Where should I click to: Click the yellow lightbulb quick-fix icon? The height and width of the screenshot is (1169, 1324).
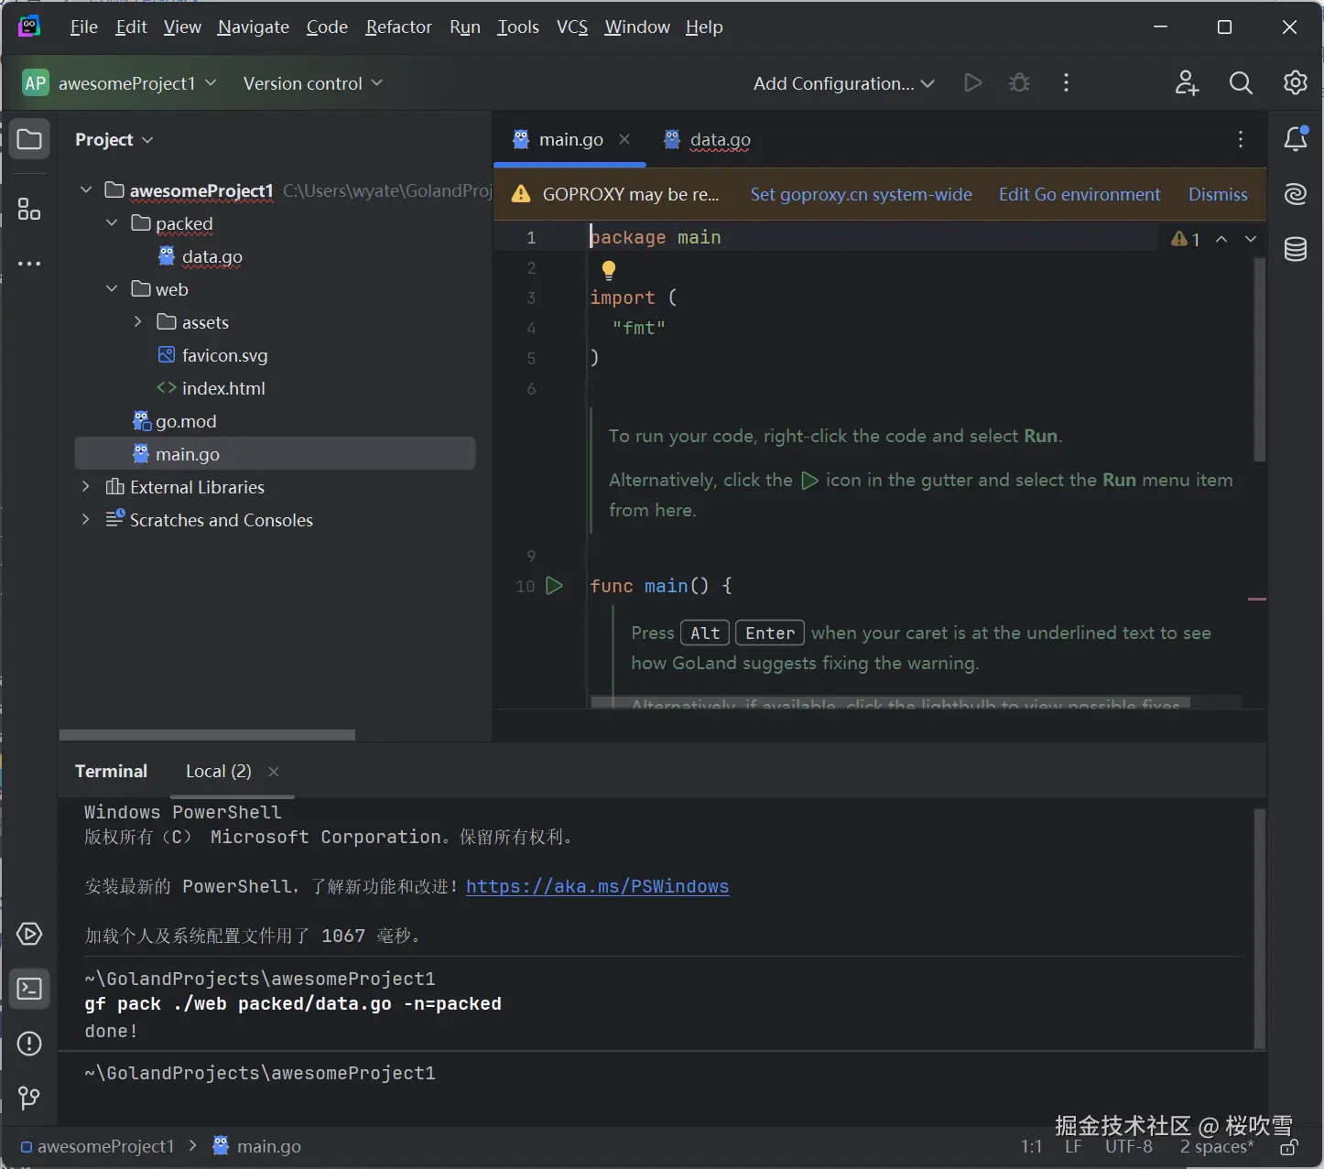point(609,270)
